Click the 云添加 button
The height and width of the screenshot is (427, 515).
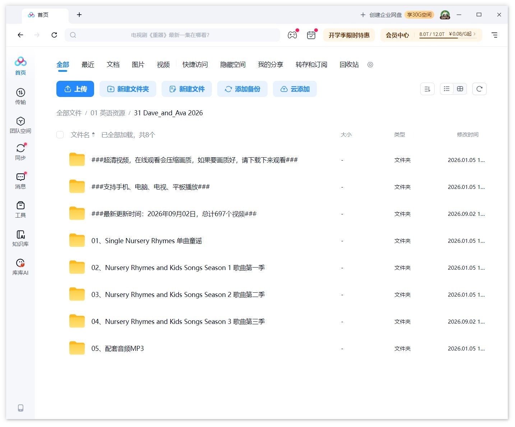click(x=295, y=89)
